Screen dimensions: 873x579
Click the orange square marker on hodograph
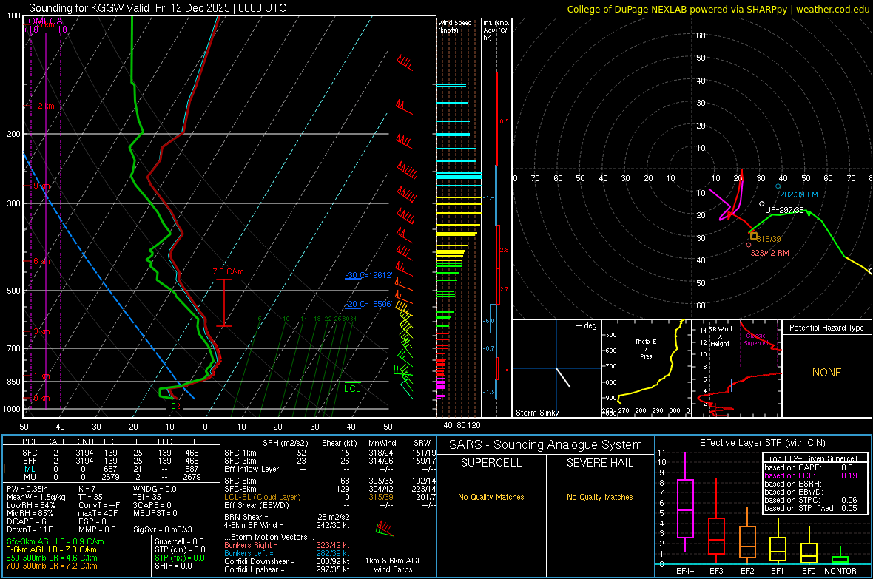[753, 236]
